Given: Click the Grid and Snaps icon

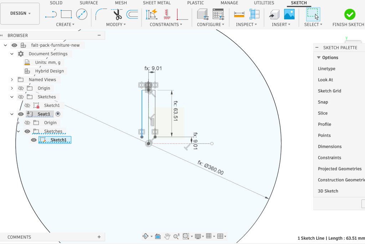Looking at the screenshot, I should (x=209, y=236).
